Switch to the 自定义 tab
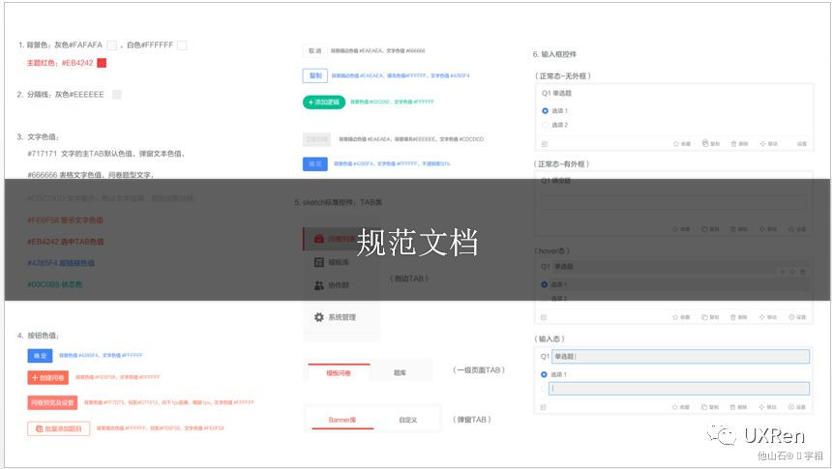 coord(408,420)
